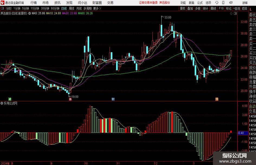This screenshot has height=165, width=256.
Task: Switch to the 1分钟 period tab
Action: [17, 8]
